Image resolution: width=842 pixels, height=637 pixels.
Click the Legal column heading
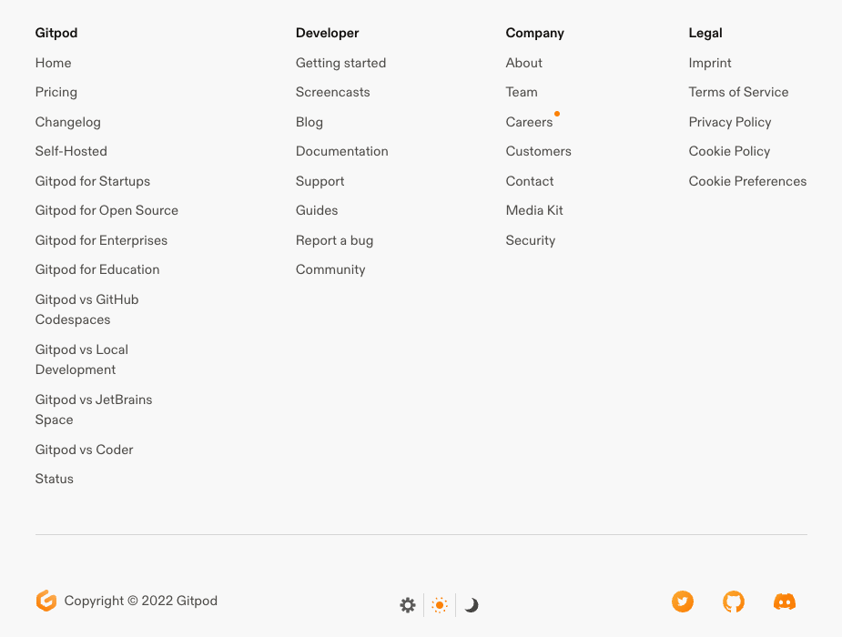tap(705, 33)
